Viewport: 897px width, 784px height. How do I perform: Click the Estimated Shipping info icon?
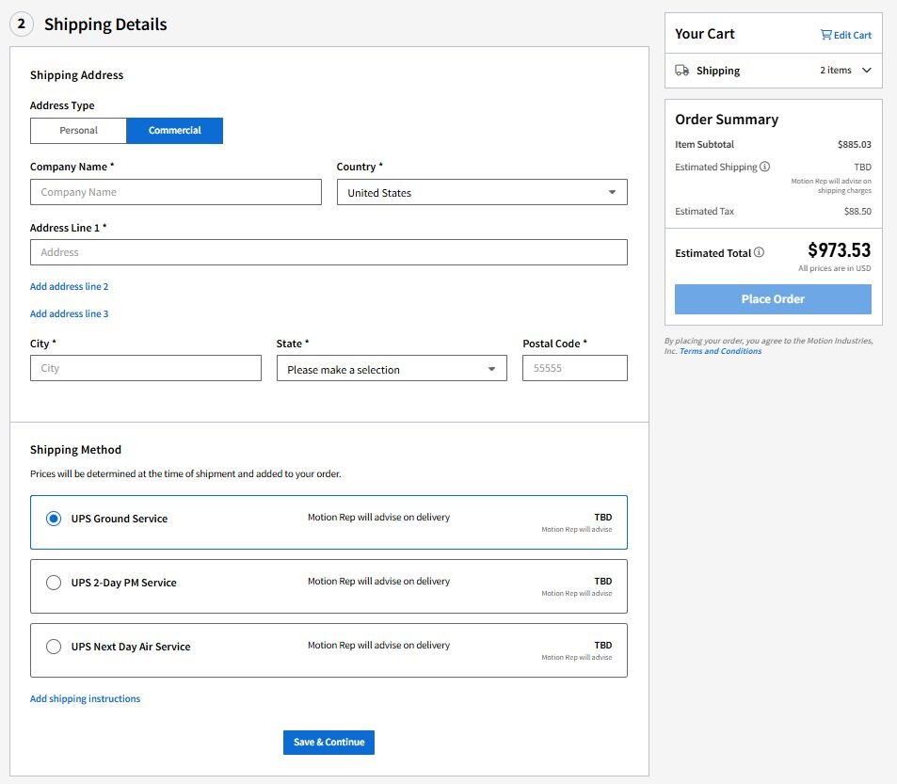pyautogui.click(x=764, y=167)
